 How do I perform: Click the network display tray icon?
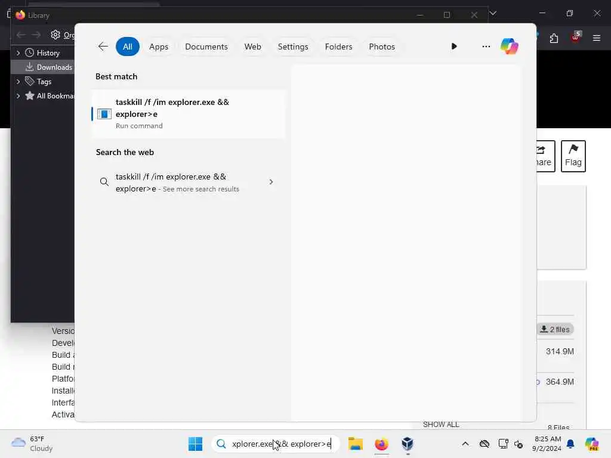pyautogui.click(x=503, y=444)
